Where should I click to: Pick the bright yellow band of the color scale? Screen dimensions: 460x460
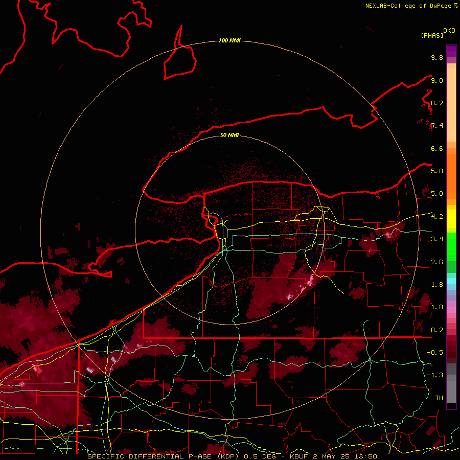tap(451, 219)
